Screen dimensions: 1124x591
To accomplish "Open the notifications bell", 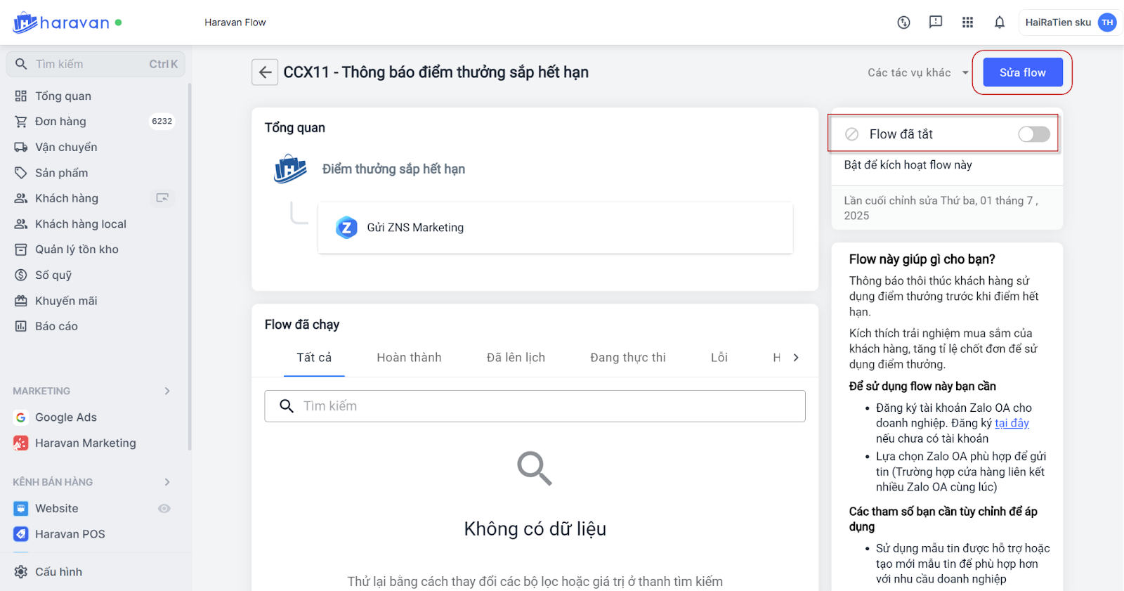I will click(x=1000, y=22).
